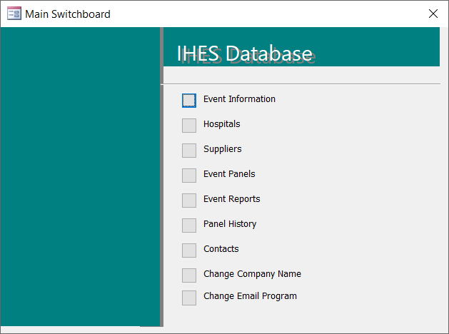Open Suppliers using its square button
Screen dimensions: 449x334
(189, 151)
